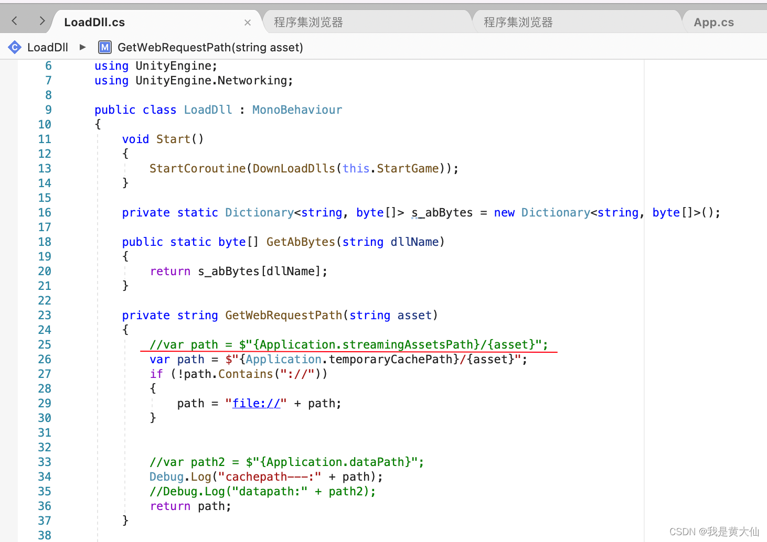The height and width of the screenshot is (542, 767).
Task: Go back with the left navigation arrow
Action: pos(15,21)
